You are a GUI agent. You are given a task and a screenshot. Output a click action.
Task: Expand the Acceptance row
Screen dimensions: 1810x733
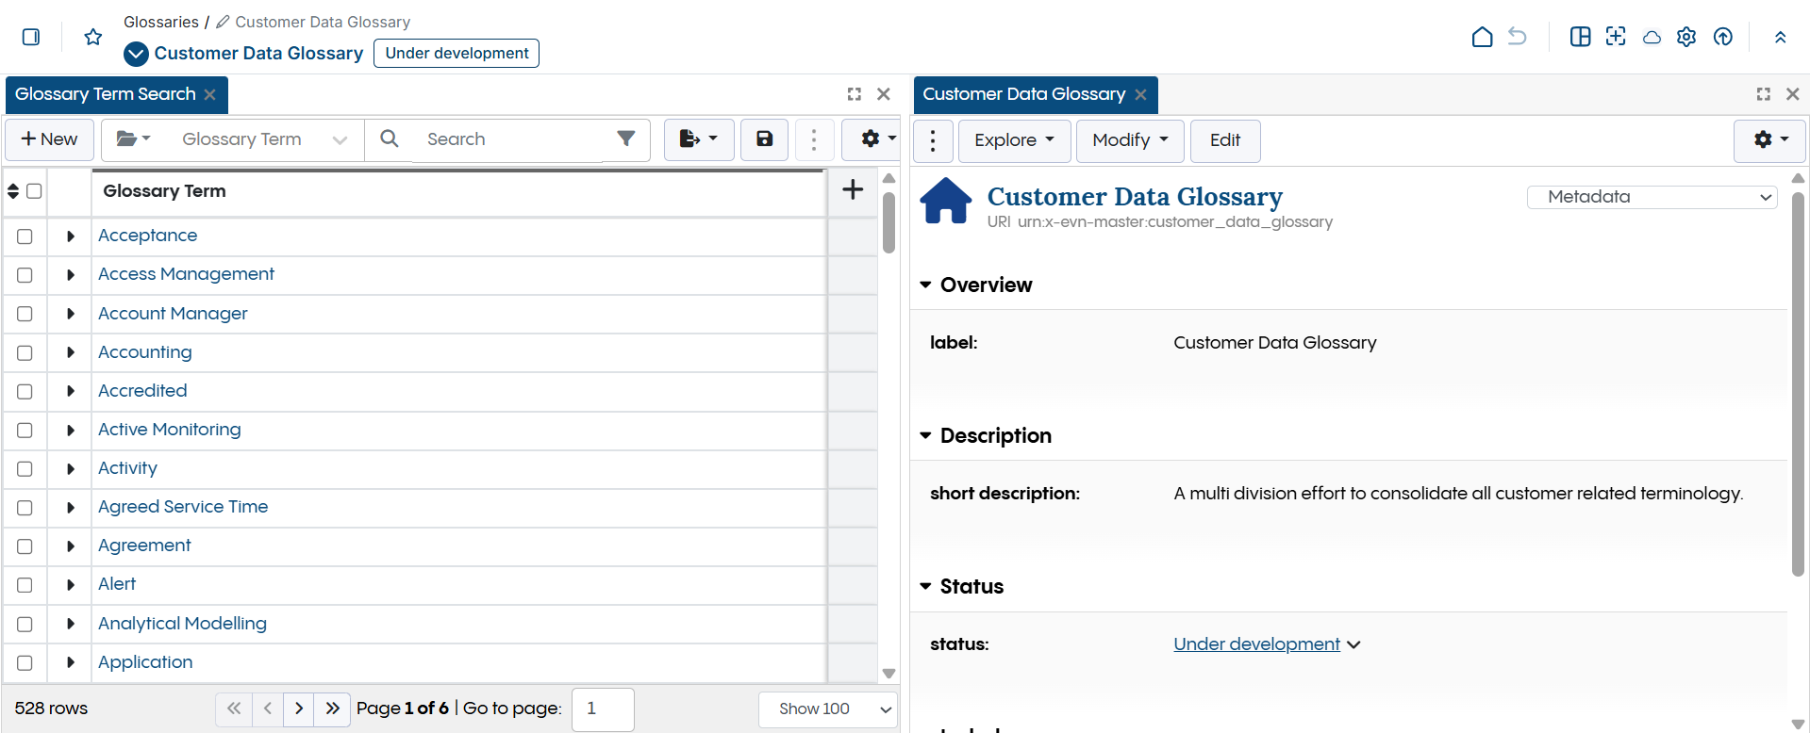pos(70,236)
